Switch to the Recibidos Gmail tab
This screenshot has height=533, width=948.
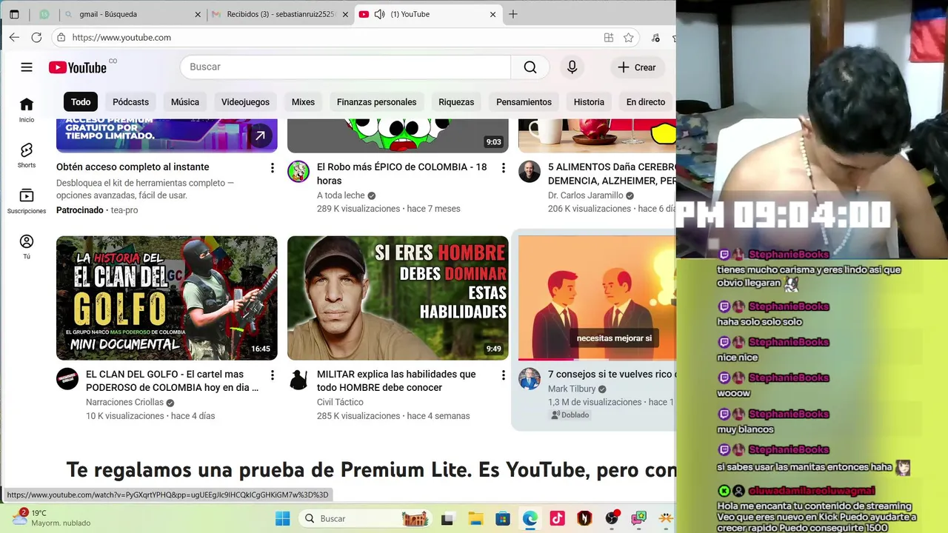coord(280,14)
